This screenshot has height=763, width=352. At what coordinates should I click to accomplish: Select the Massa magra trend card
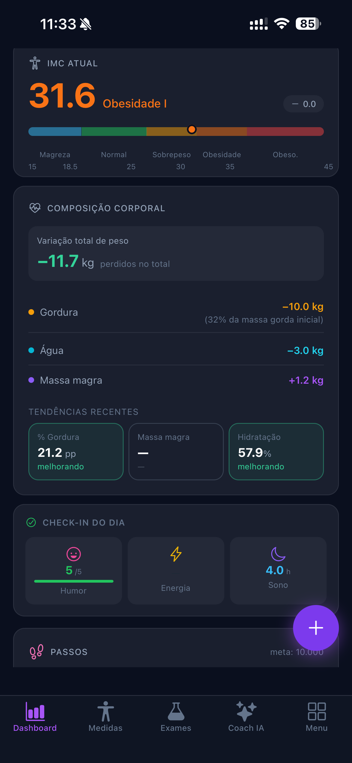click(x=176, y=451)
